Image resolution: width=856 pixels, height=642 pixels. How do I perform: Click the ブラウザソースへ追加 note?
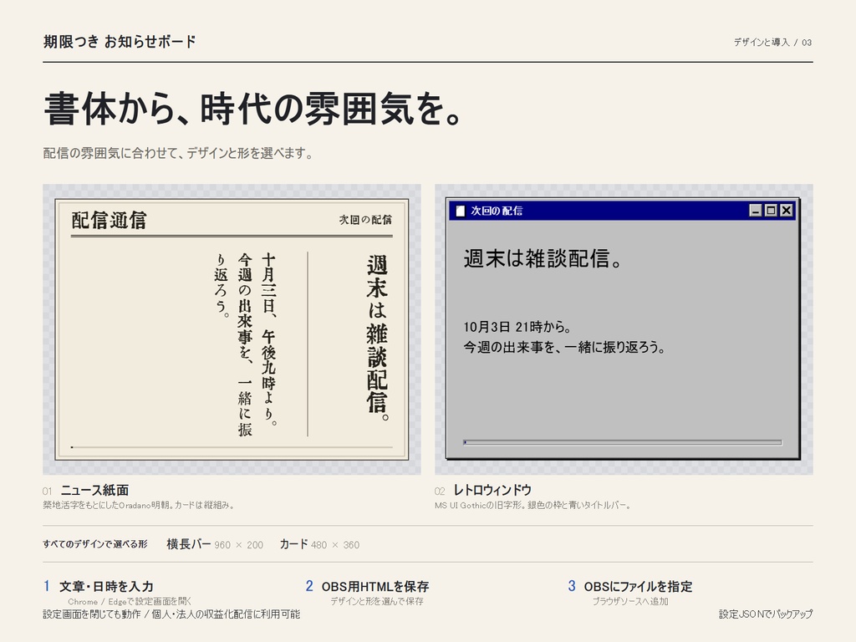click(630, 601)
